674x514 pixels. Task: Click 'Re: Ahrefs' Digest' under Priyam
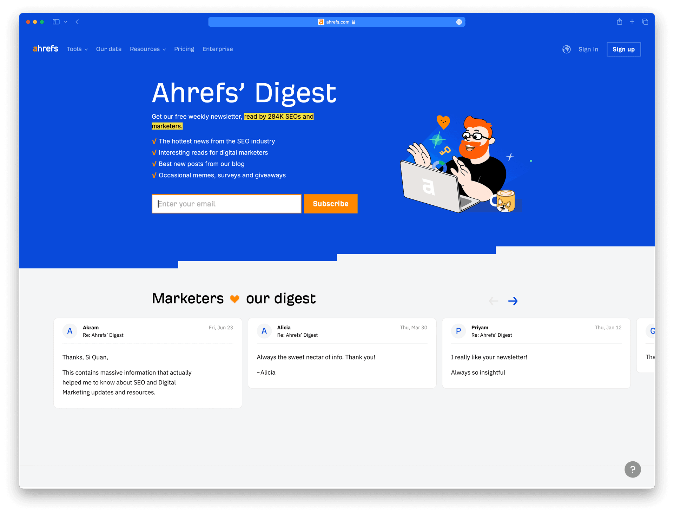[x=491, y=335]
